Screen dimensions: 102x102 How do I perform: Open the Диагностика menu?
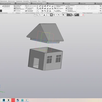(x=11, y=1)
